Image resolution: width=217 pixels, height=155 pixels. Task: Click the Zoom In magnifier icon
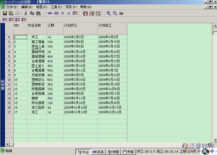(x=108, y=13)
